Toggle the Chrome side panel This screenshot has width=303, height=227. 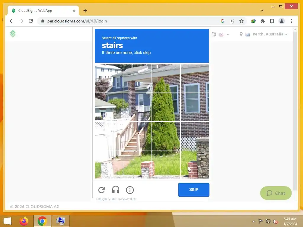coord(272,21)
